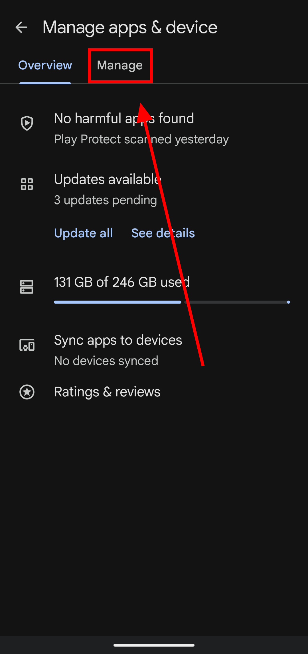Tap "3 updates pending" text
Screen dimensions: 308x654
[x=106, y=200]
